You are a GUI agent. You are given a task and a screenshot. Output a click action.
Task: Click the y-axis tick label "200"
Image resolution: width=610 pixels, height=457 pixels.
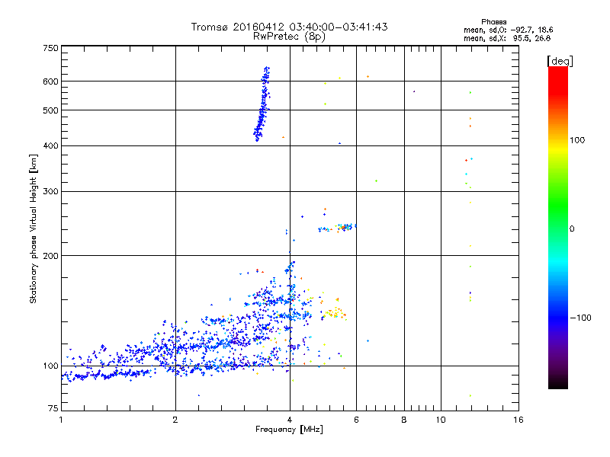pyautogui.click(x=50, y=256)
